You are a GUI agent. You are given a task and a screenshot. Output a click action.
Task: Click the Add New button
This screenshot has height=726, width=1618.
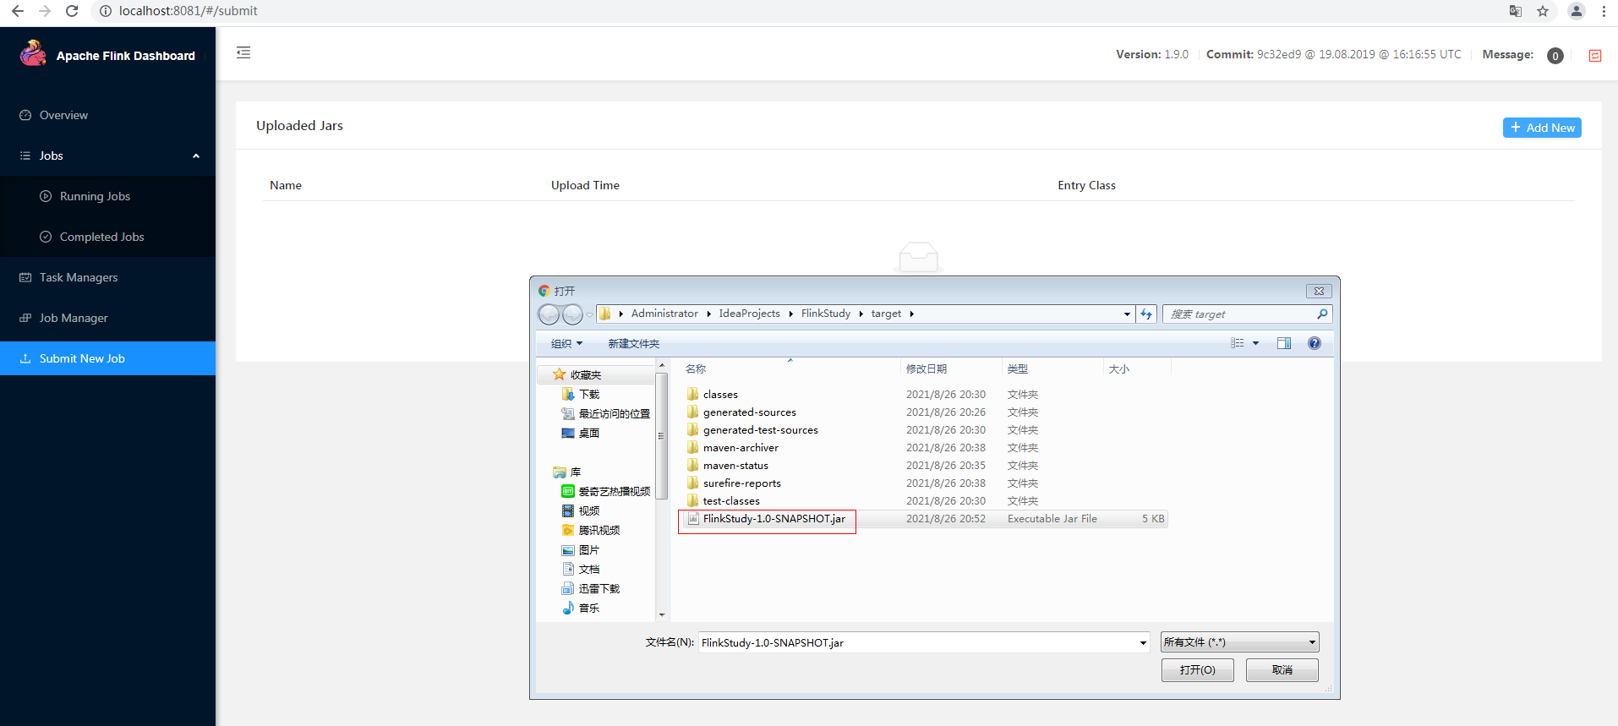[1542, 128]
